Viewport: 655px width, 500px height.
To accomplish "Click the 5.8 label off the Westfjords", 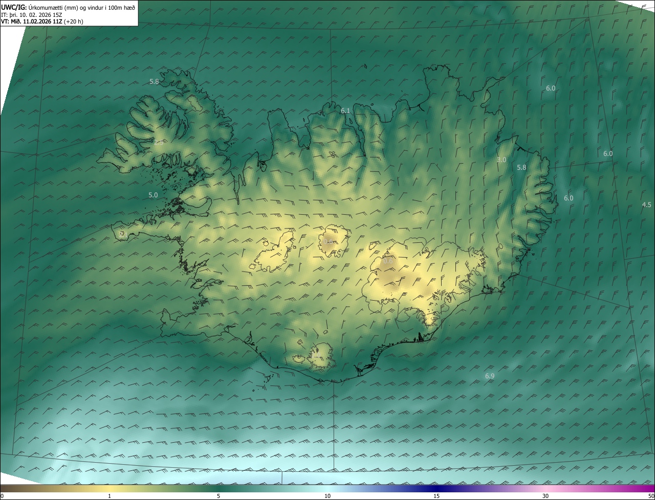I will click(154, 82).
